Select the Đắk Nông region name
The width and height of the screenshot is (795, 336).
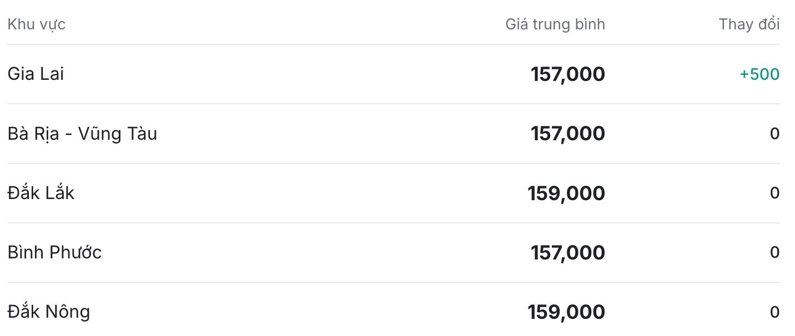pyautogui.click(x=49, y=312)
